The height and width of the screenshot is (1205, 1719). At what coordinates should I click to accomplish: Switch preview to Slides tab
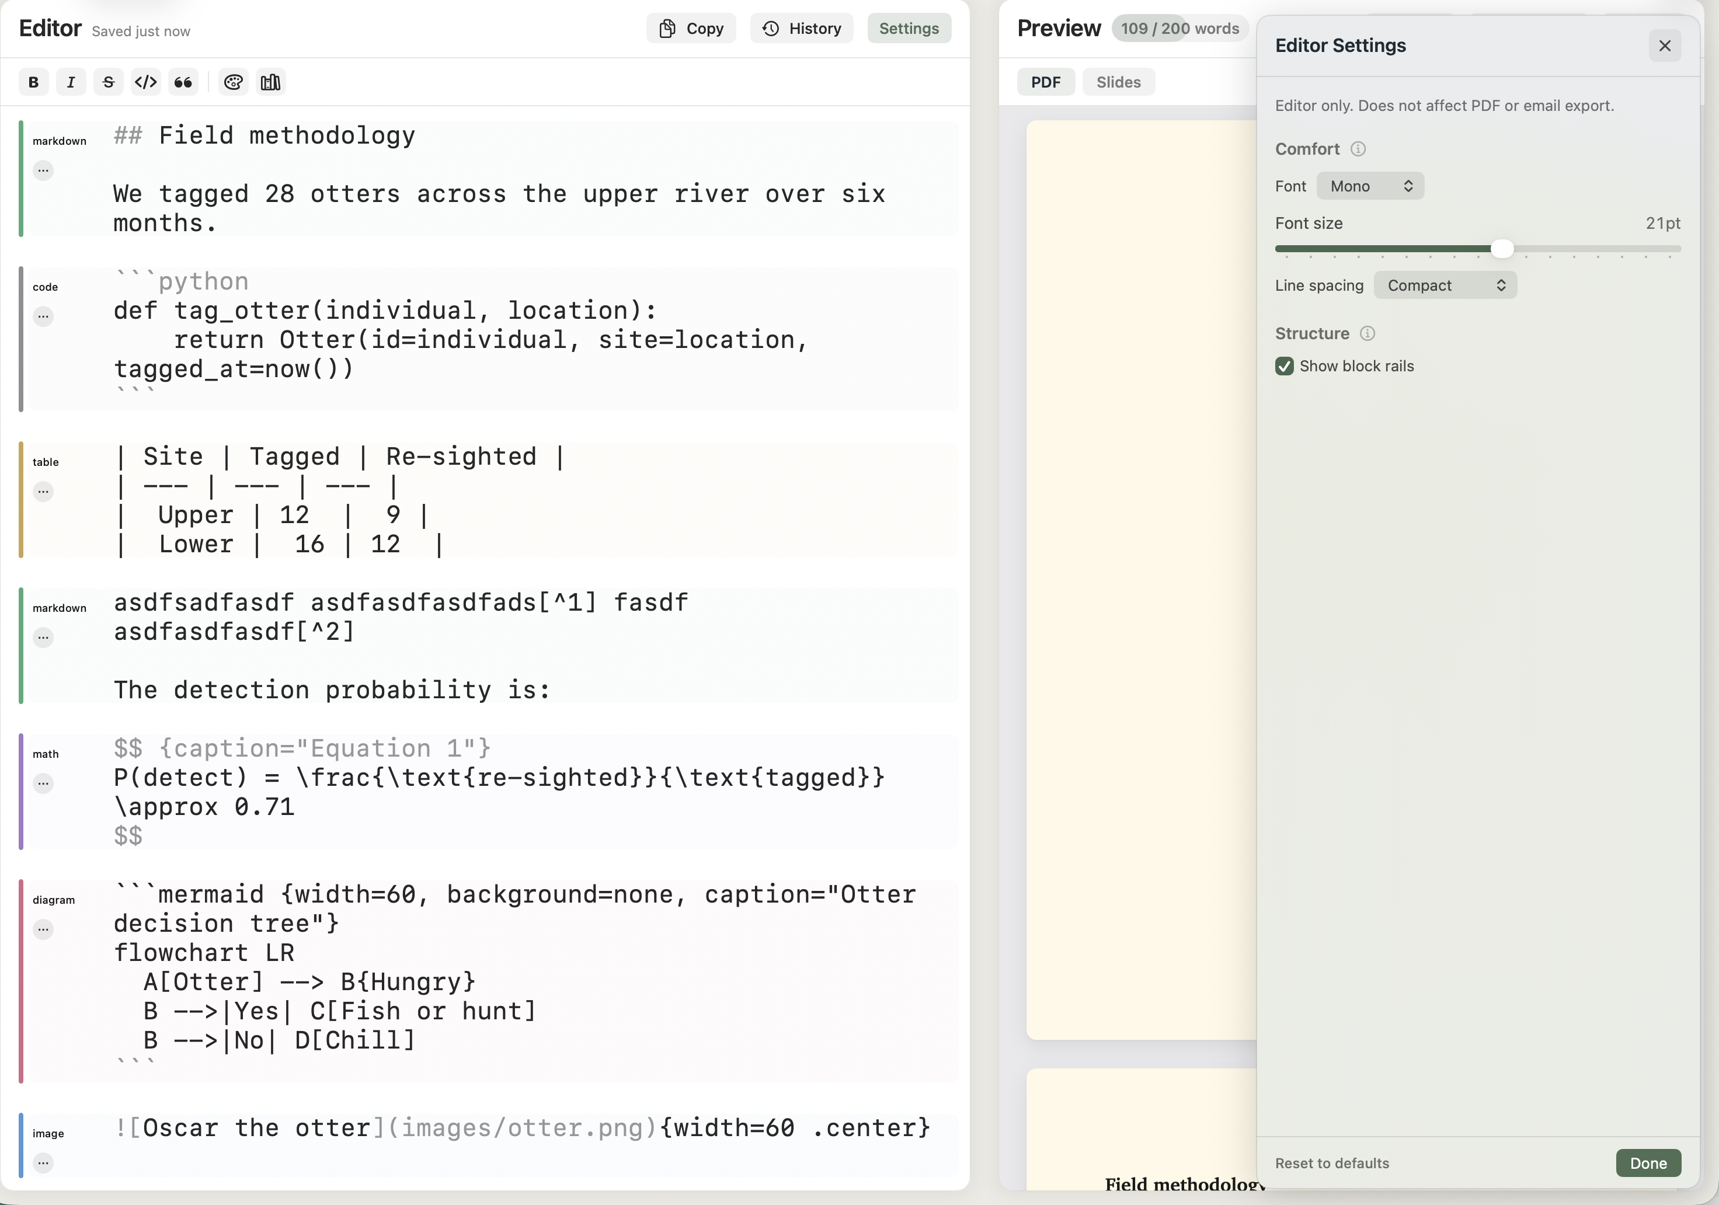click(1119, 82)
